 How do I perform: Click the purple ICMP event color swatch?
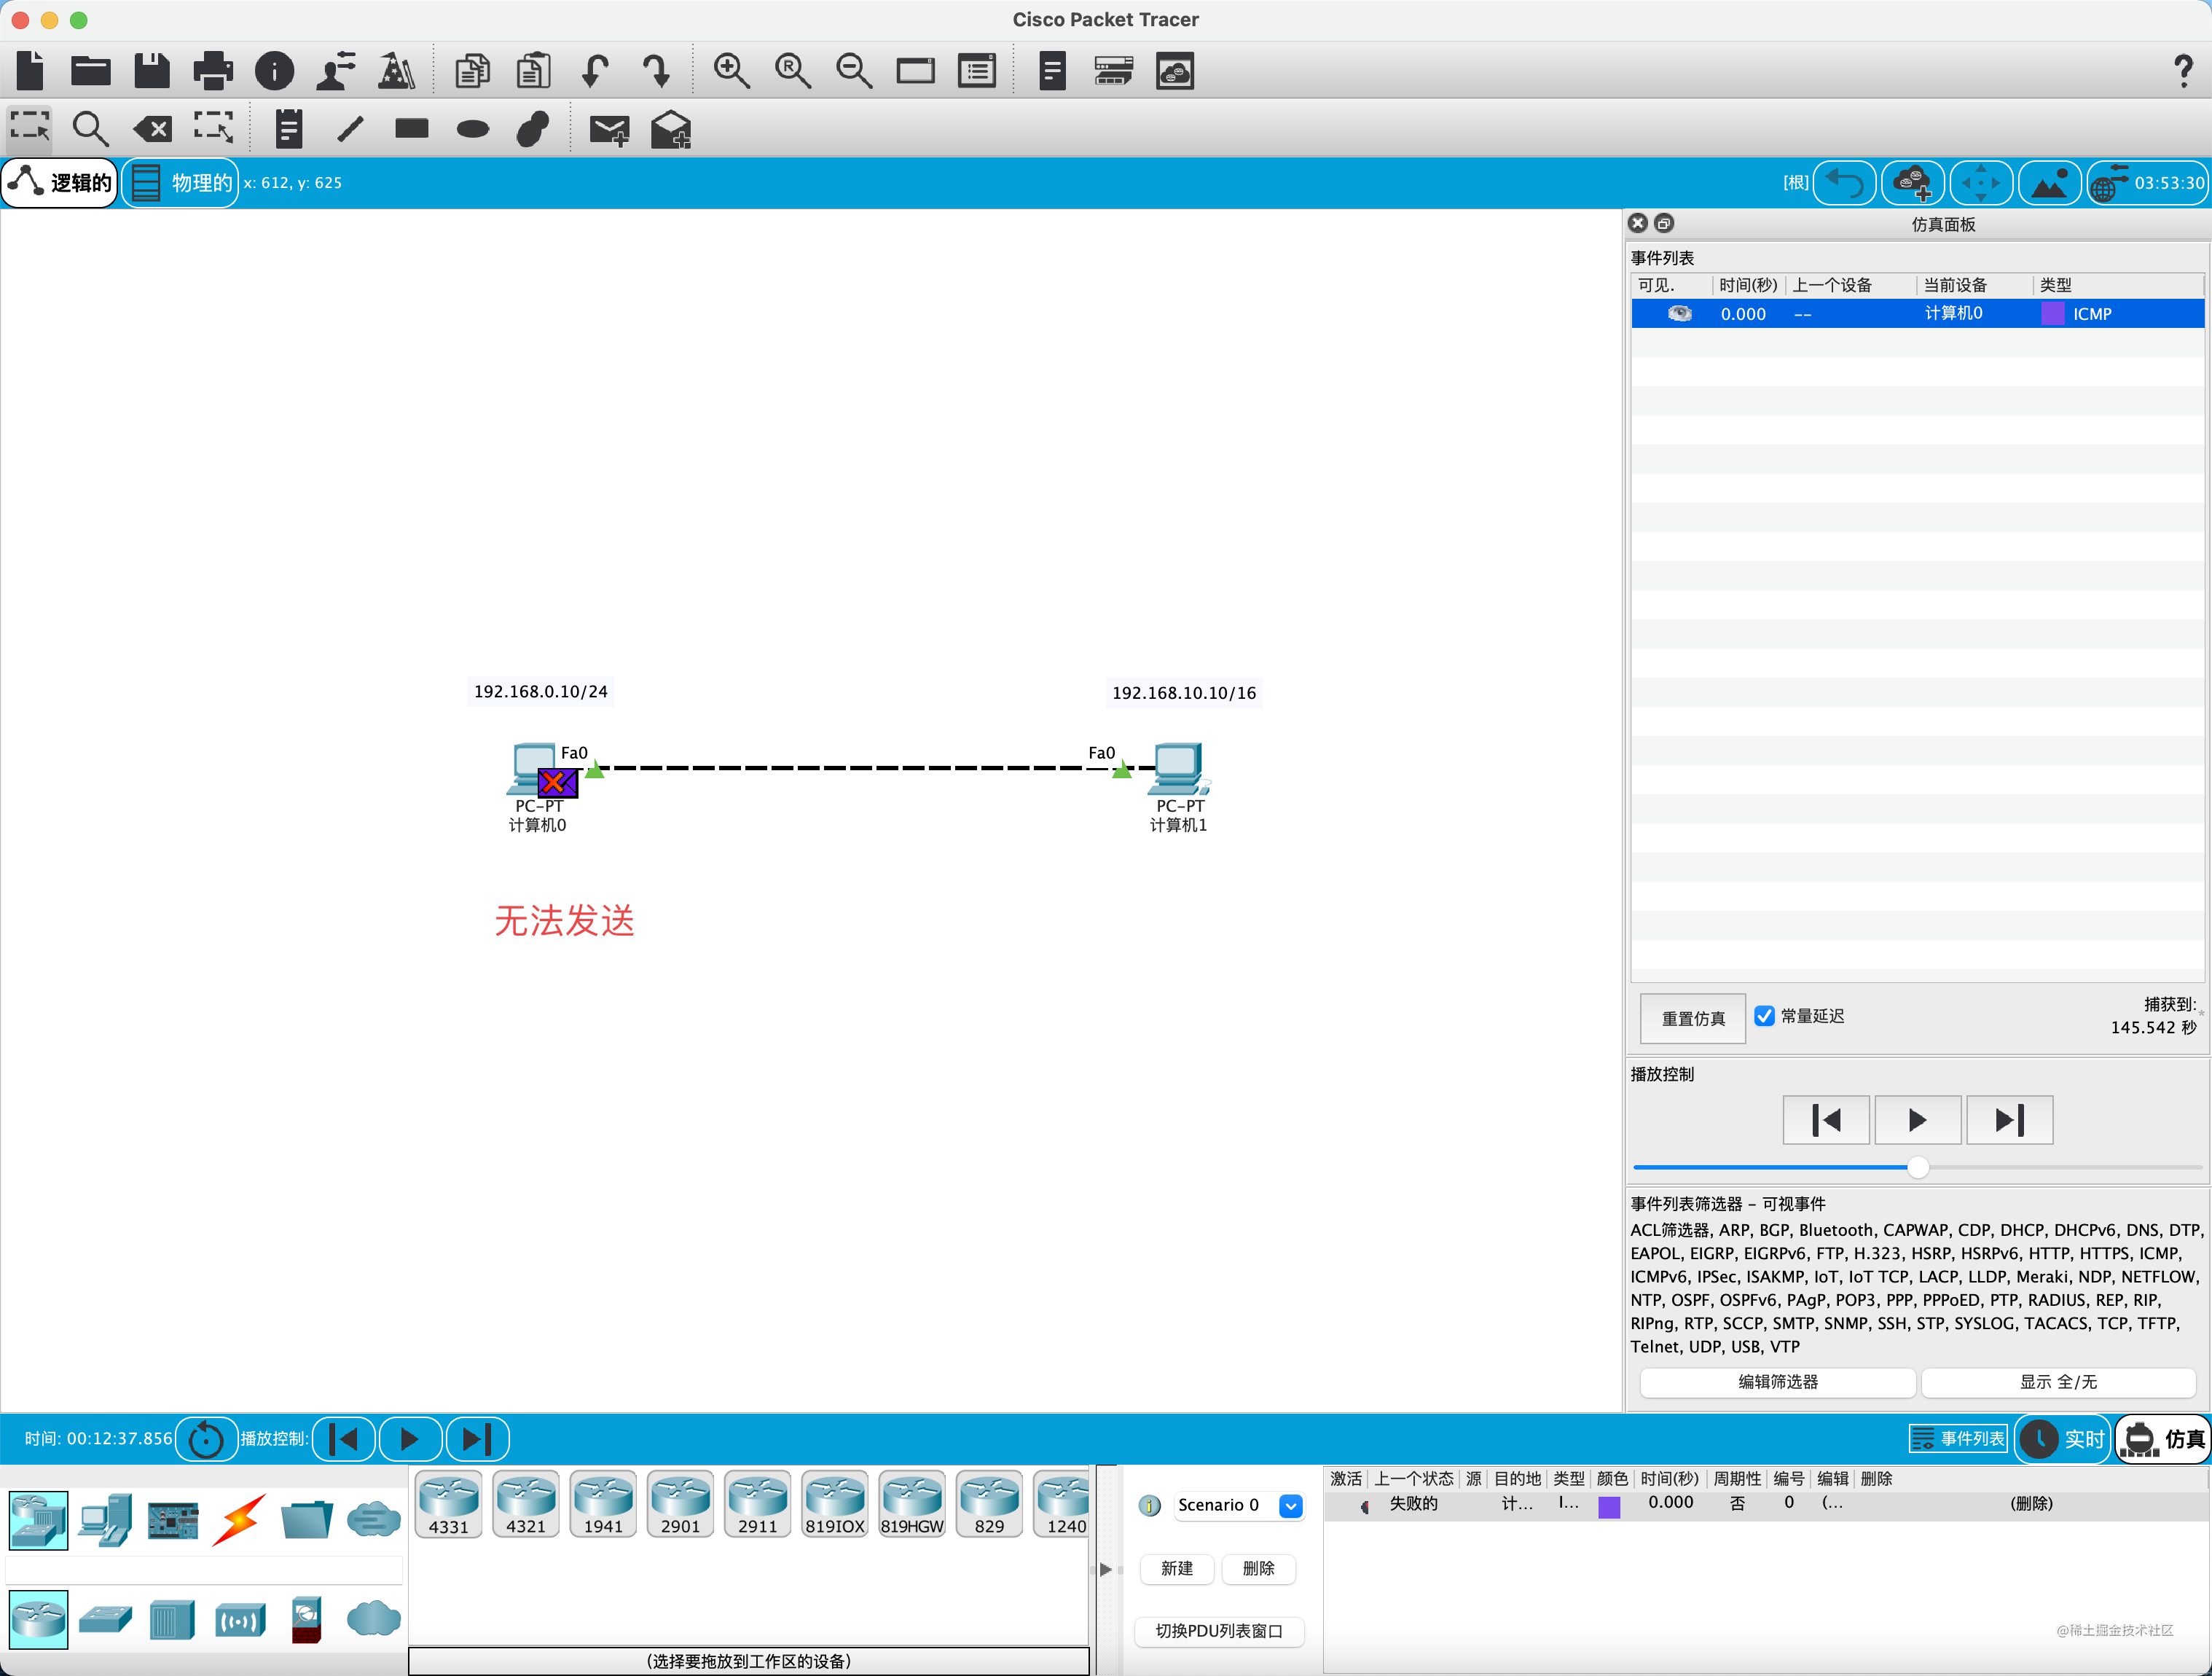[x=2052, y=314]
